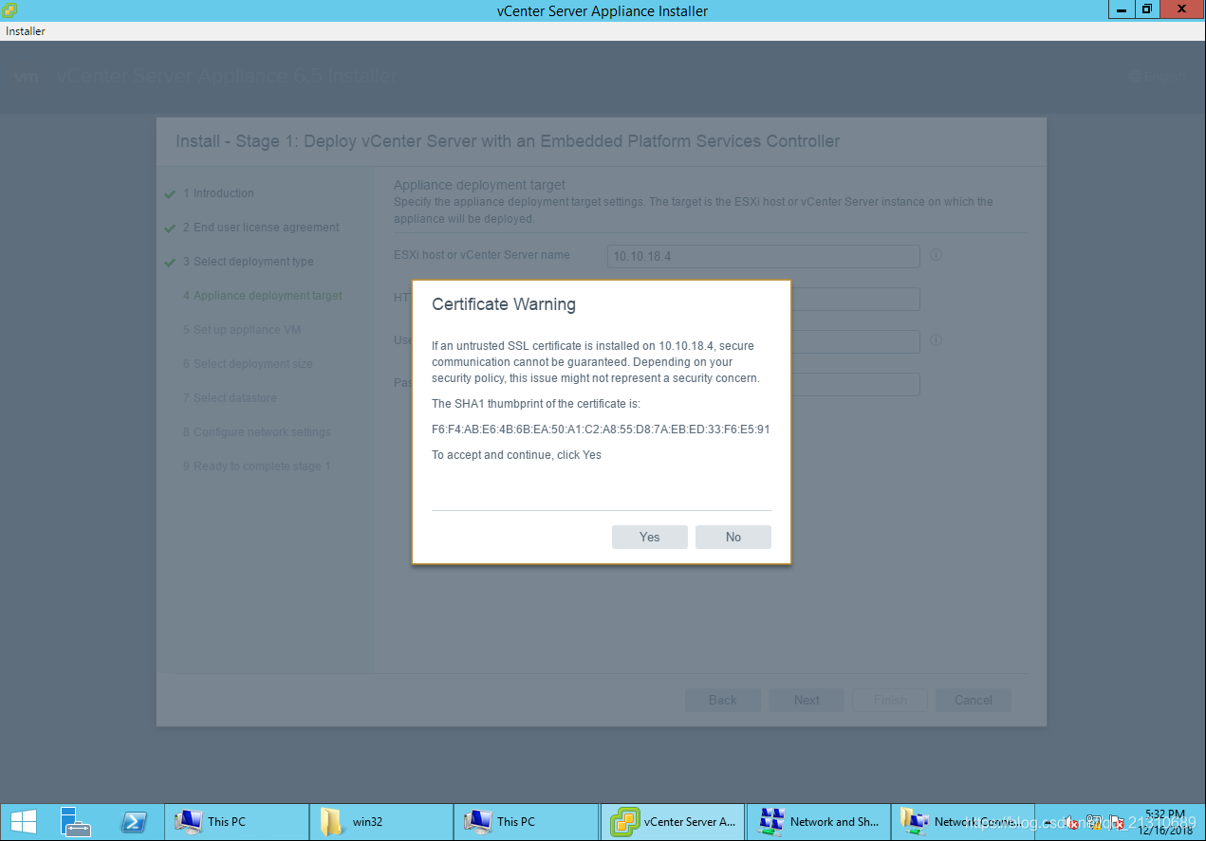Screen dimensions: 1206x841
Task: Click step 9 Ready to complete stage 1
Action: pyautogui.click(x=256, y=466)
